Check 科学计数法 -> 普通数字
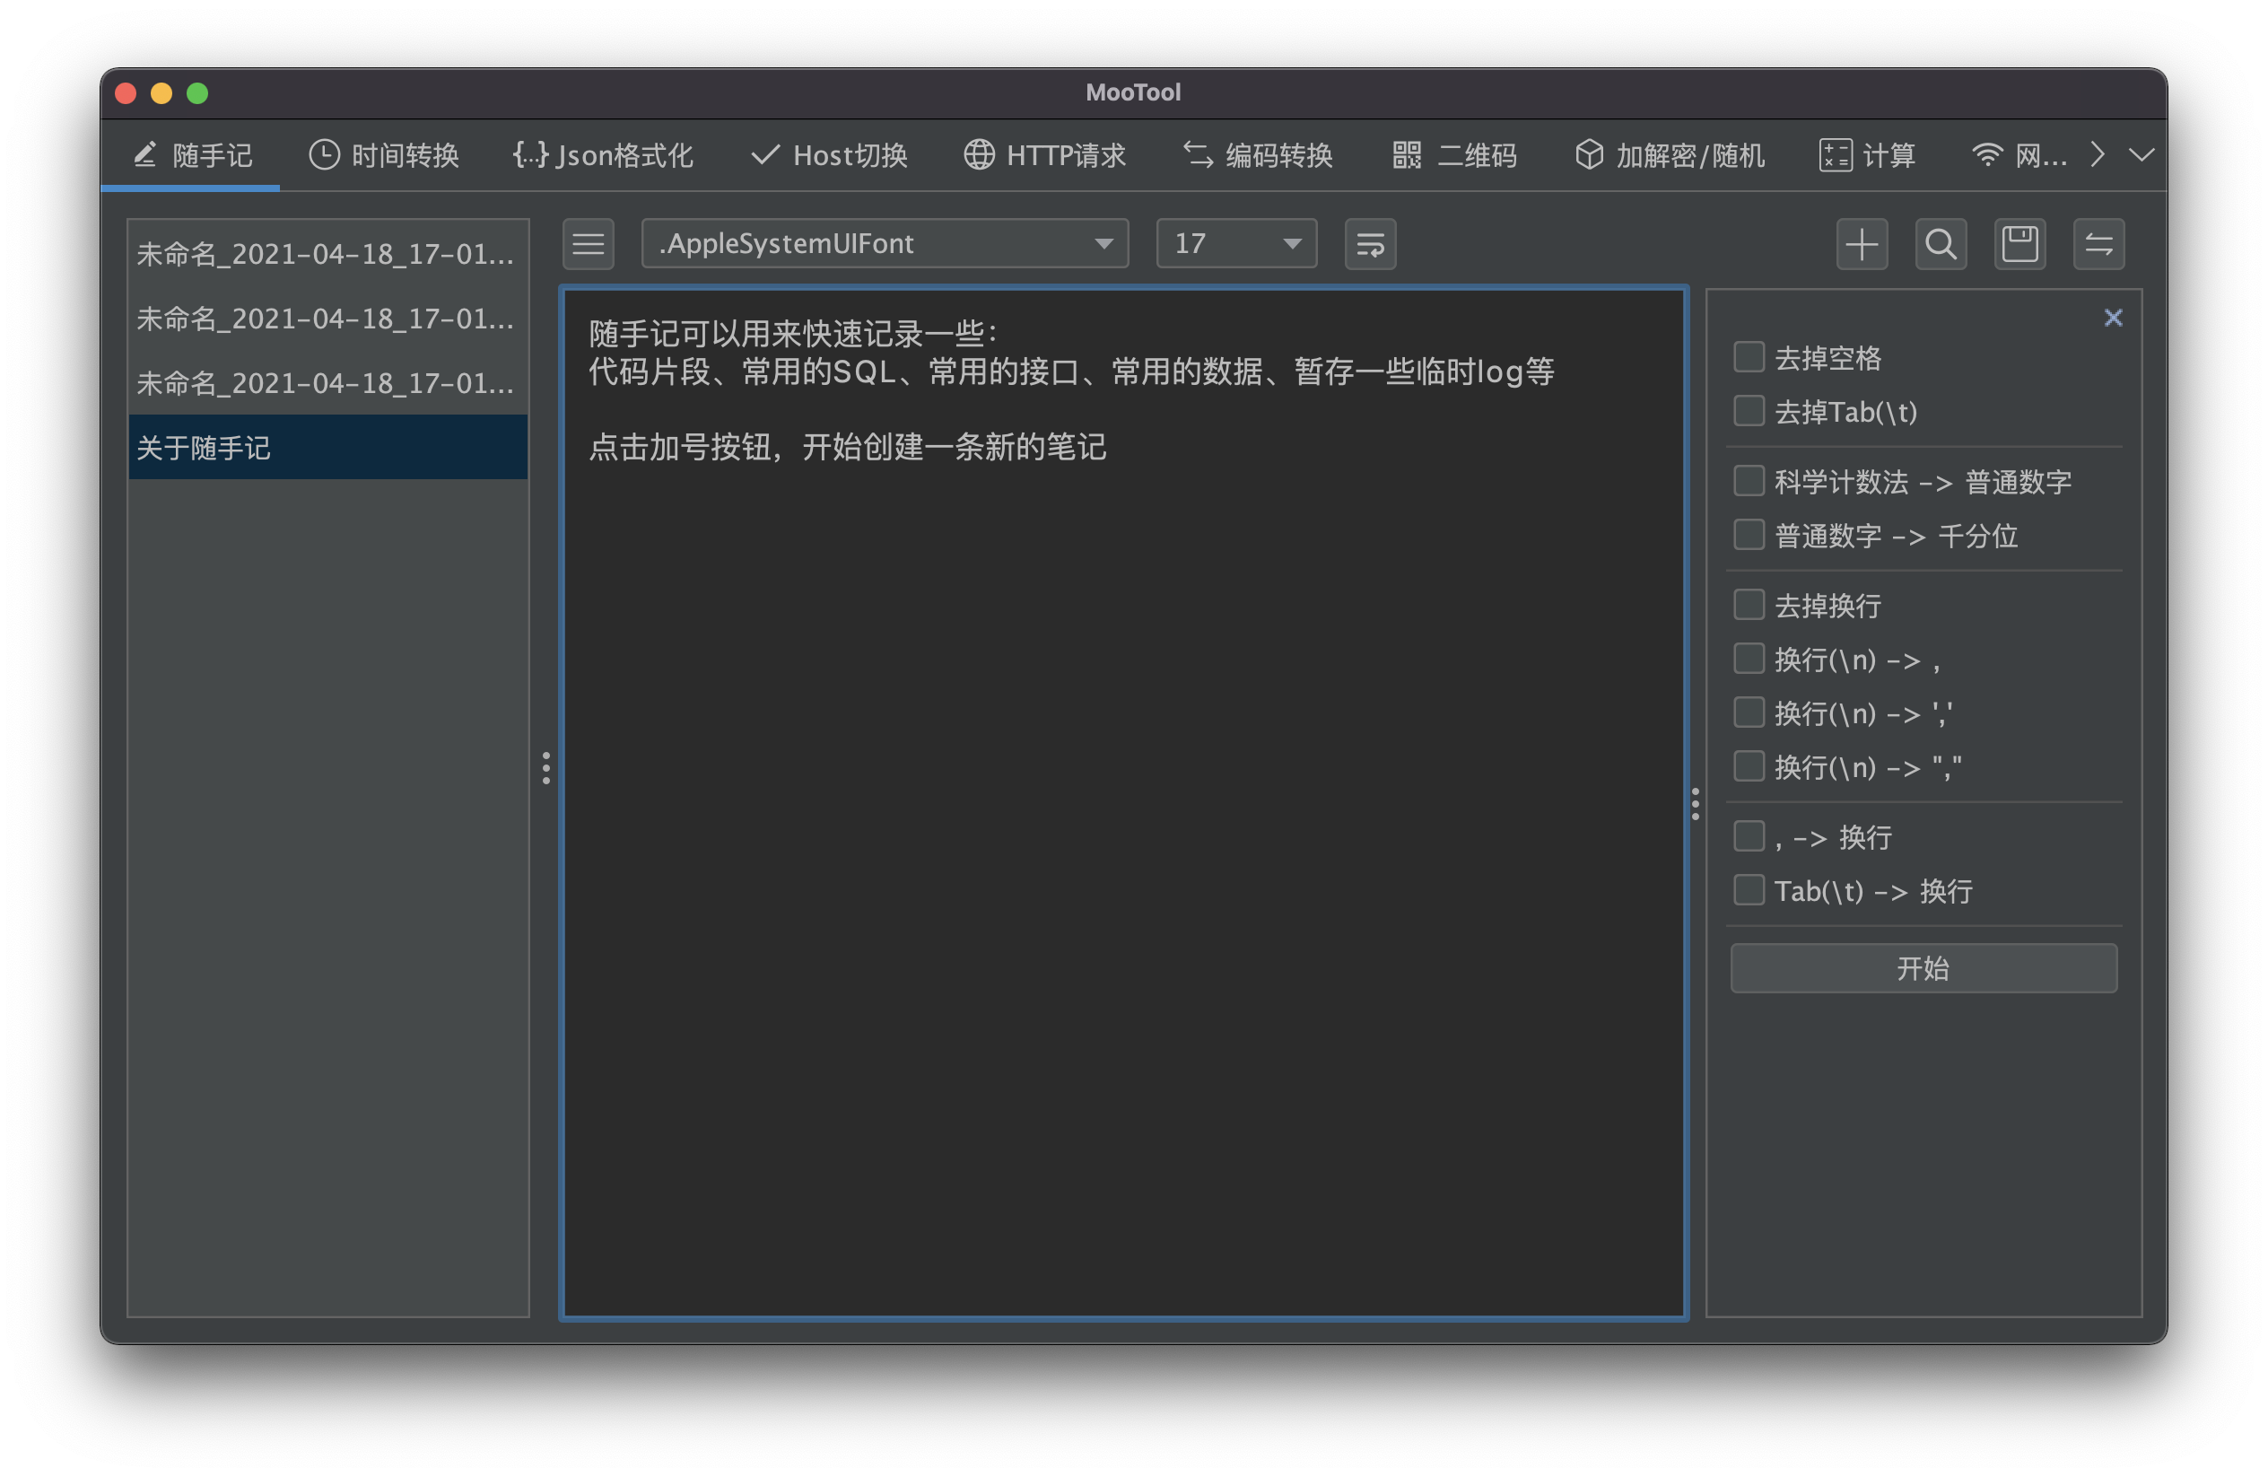 (1749, 481)
